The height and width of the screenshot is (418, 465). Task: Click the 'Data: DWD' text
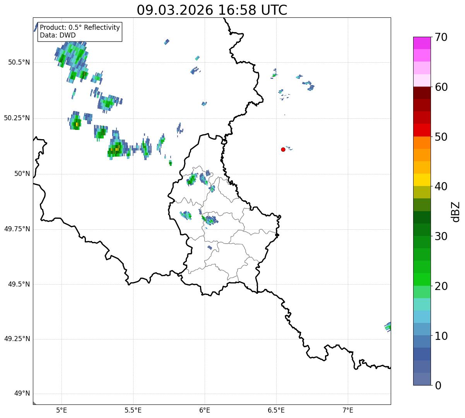[58, 35]
